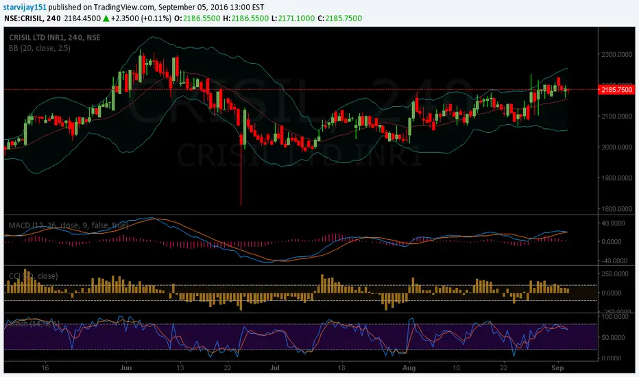Click the 18 date label on time axis
Image resolution: width=639 pixels, height=377 pixels.
coord(341,367)
